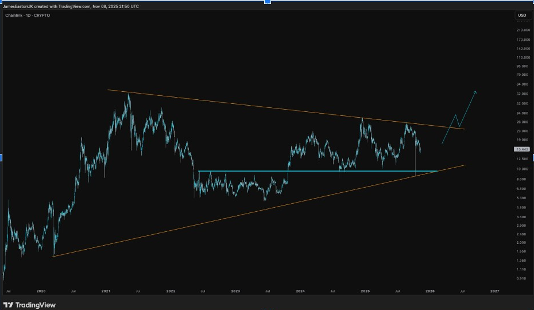Click the 12.500 price axis label
This screenshot has height=310, width=534.
pyautogui.click(x=523, y=159)
